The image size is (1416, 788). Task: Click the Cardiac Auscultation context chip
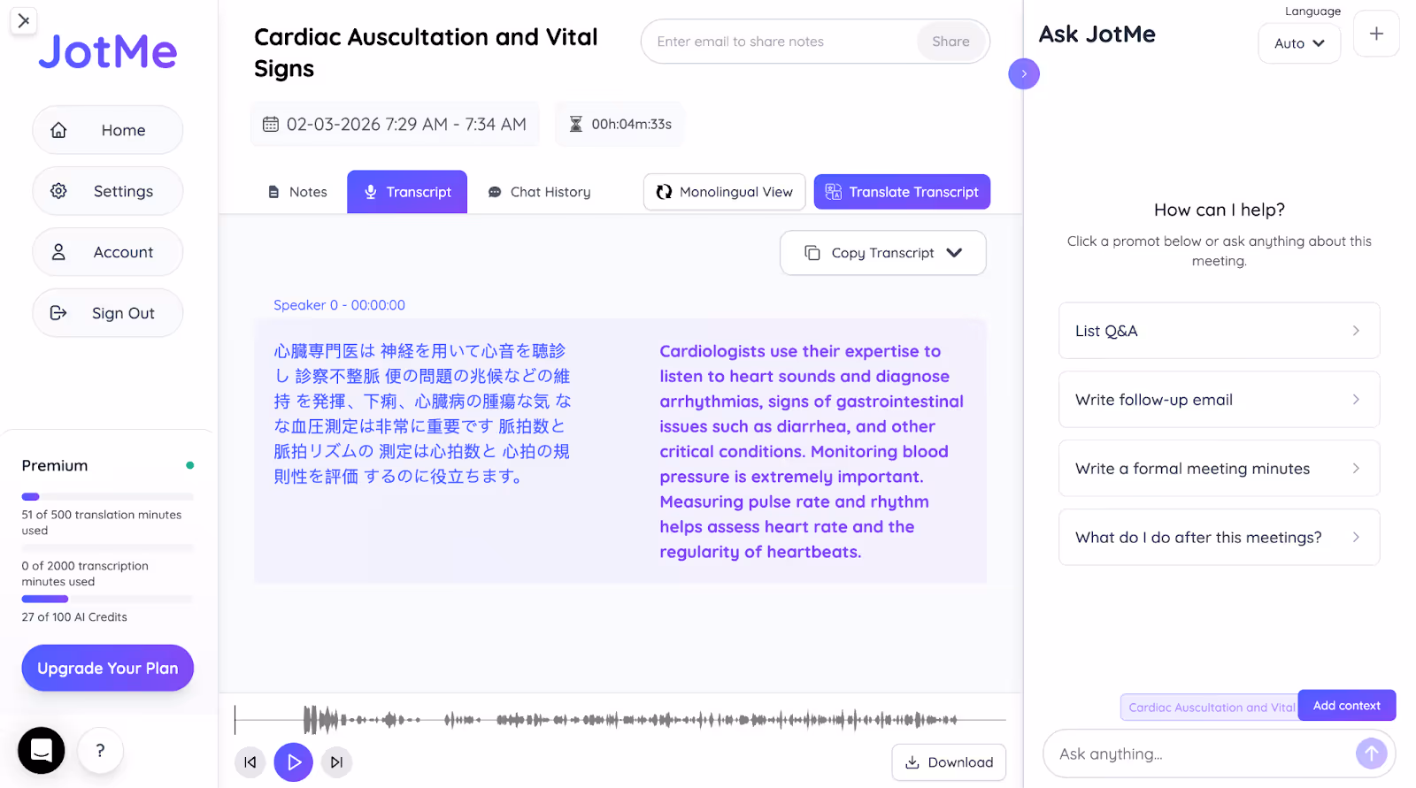(x=1210, y=708)
